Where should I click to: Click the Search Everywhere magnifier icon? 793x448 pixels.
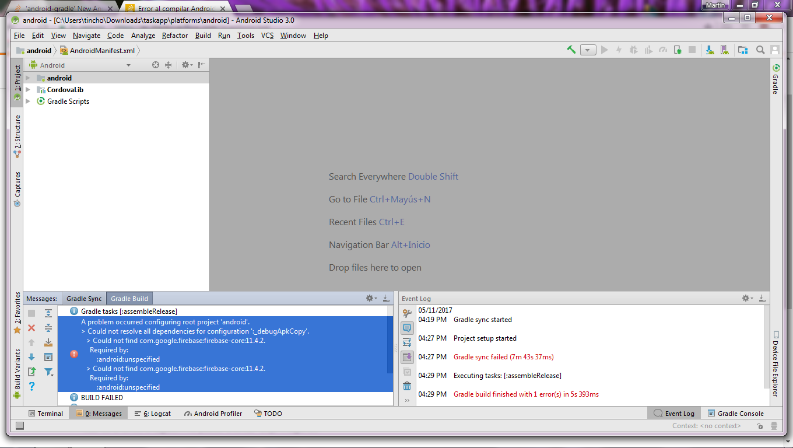coord(760,50)
